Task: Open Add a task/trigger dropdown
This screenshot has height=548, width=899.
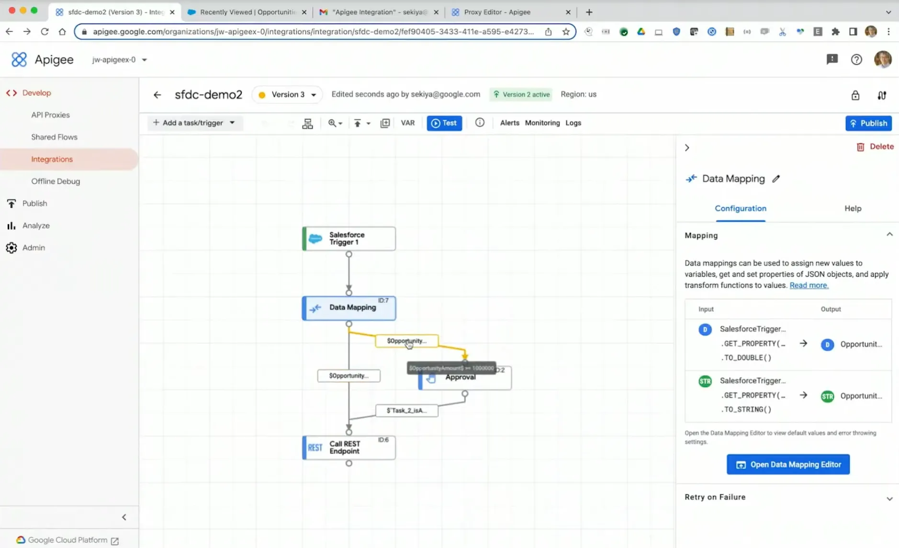Action: pos(194,123)
